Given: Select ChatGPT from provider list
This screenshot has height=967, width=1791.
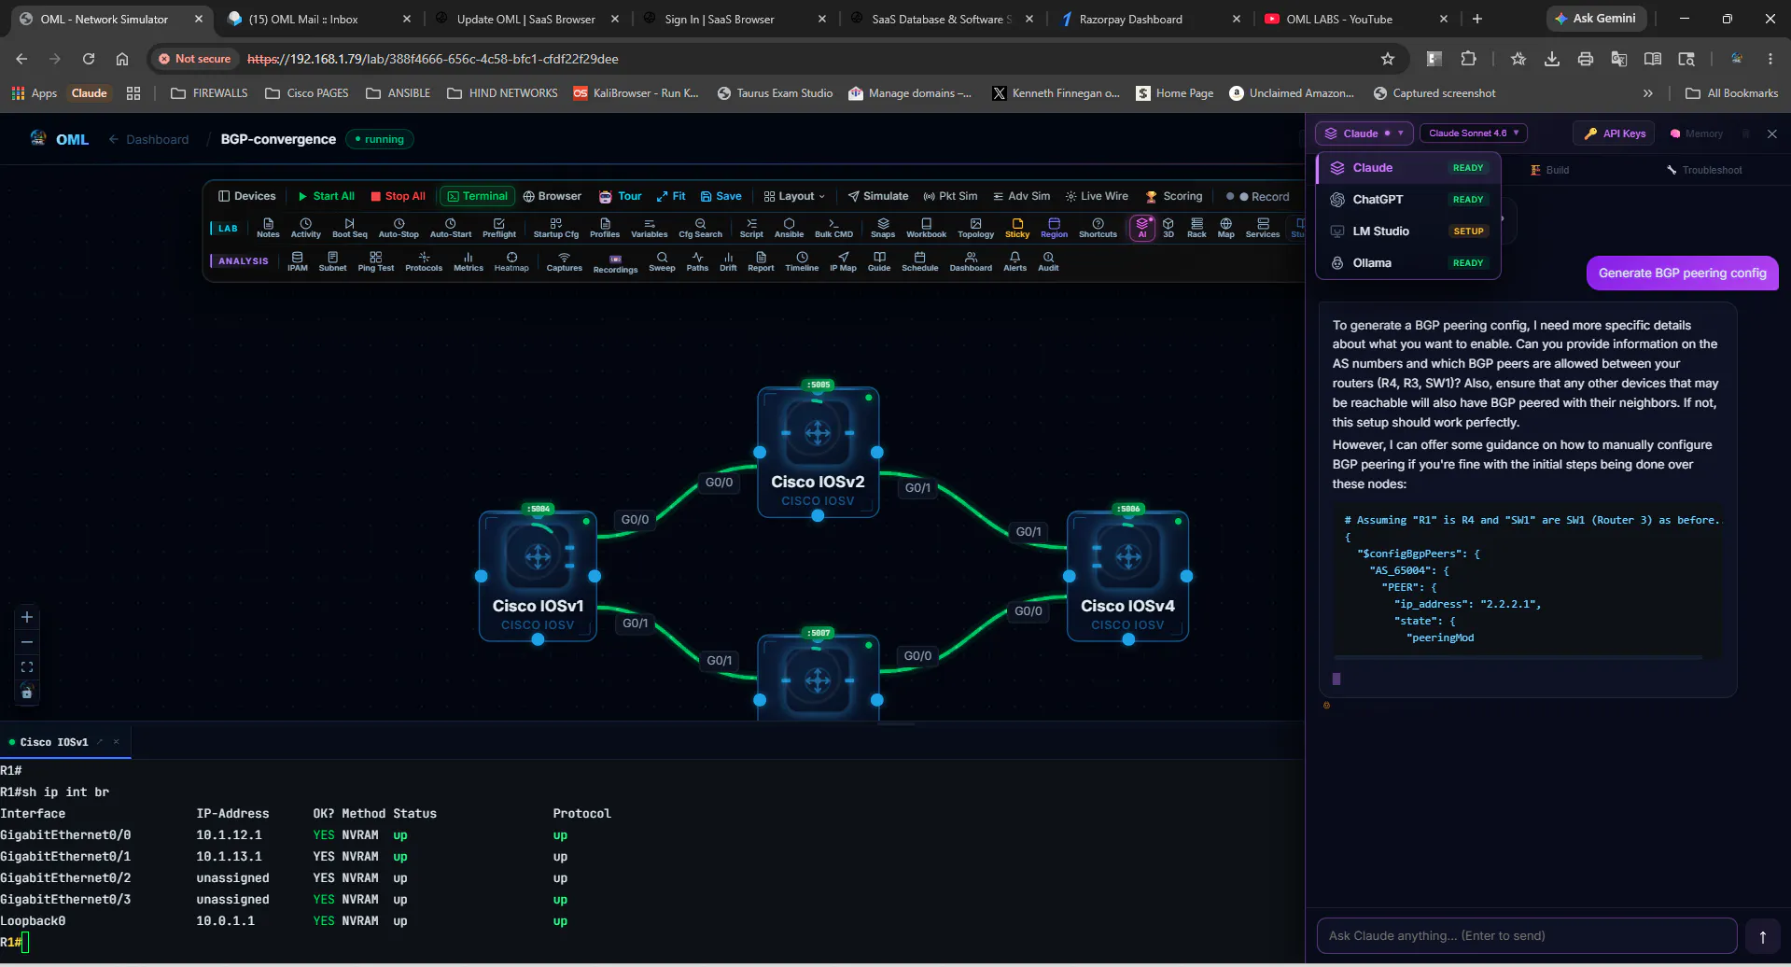Looking at the screenshot, I should point(1408,200).
